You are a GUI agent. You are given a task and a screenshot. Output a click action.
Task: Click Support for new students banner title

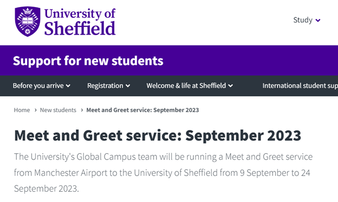point(88,61)
